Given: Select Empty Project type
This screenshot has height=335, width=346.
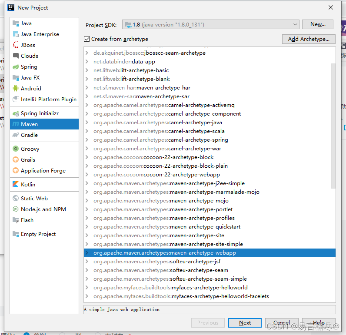Looking at the screenshot, I should coord(44,234).
